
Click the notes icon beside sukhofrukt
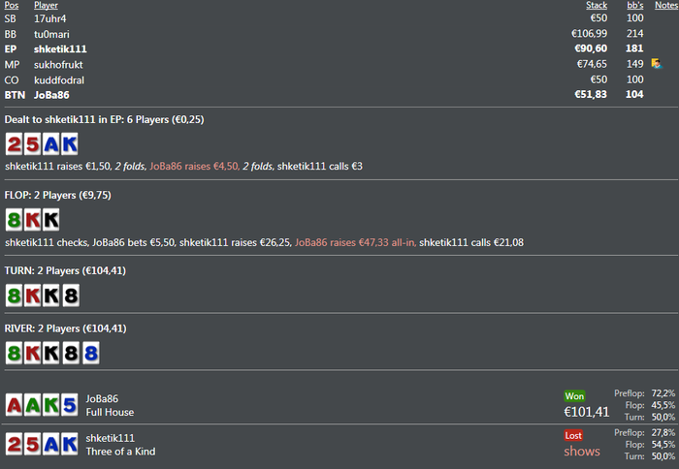coord(657,64)
